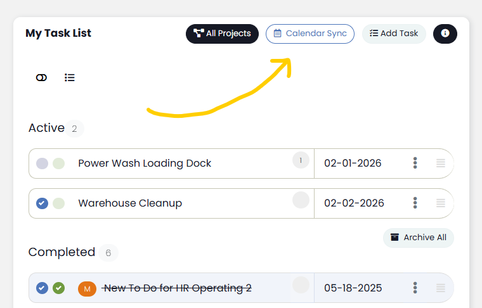The height and width of the screenshot is (308, 482).
Task: Uncheck the blue checkbox for Warehouse Cleanup
Action: pyautogui.click(x=42, y=203)
